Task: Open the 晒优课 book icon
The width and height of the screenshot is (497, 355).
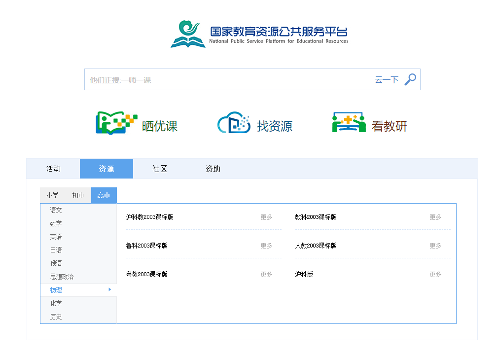Action: click(x=116, y=124)
